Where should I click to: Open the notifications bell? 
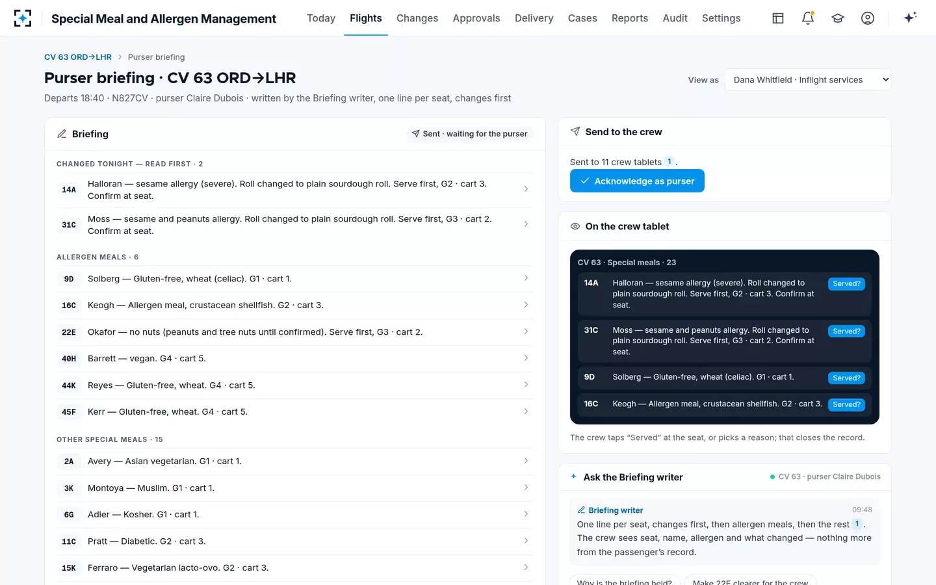coord(808,18)
